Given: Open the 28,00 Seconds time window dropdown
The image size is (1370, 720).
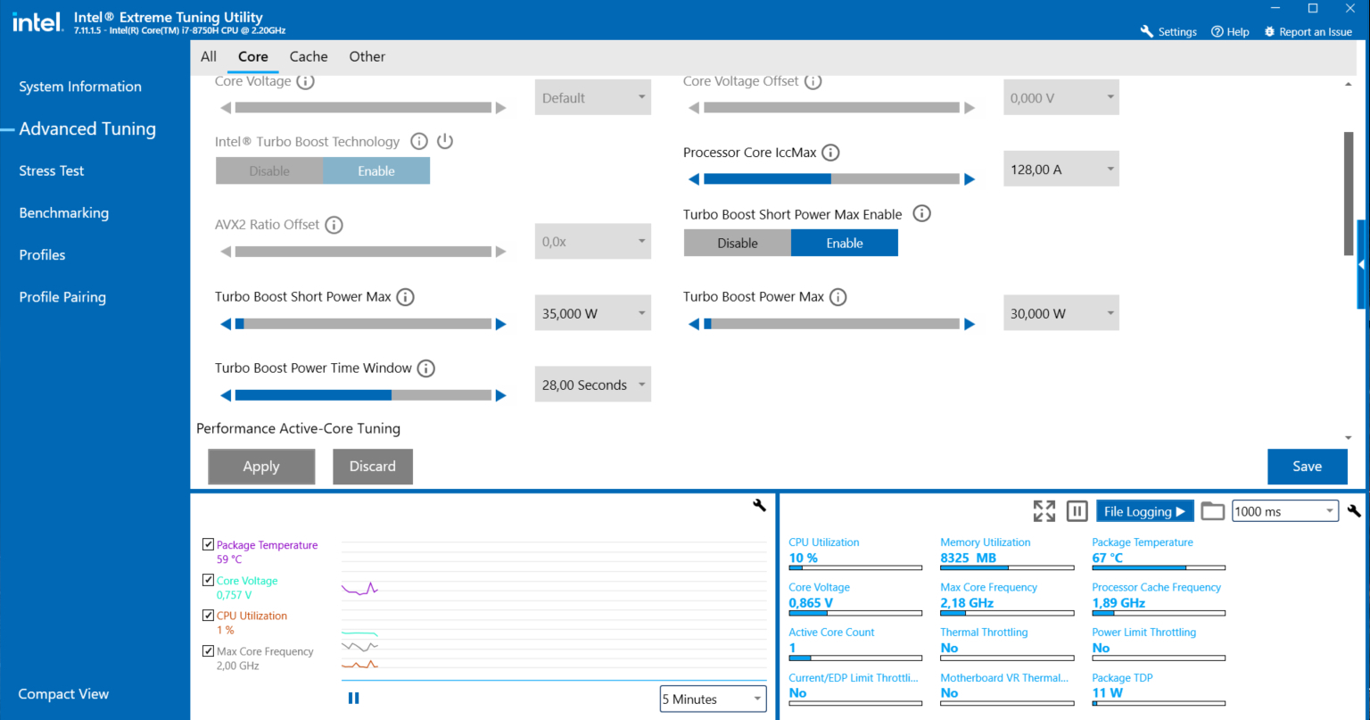Looking at the screenshot, I should 593,385.
